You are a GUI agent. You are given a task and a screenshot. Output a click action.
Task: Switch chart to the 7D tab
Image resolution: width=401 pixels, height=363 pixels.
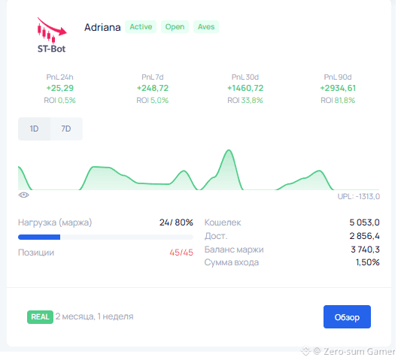pyautogui.click(x=66, y=129)
